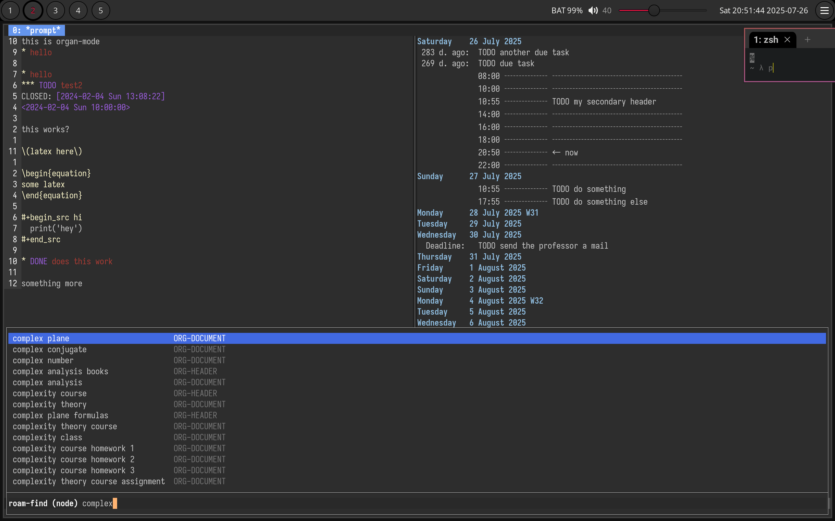Click the volume slider knob

654,10
